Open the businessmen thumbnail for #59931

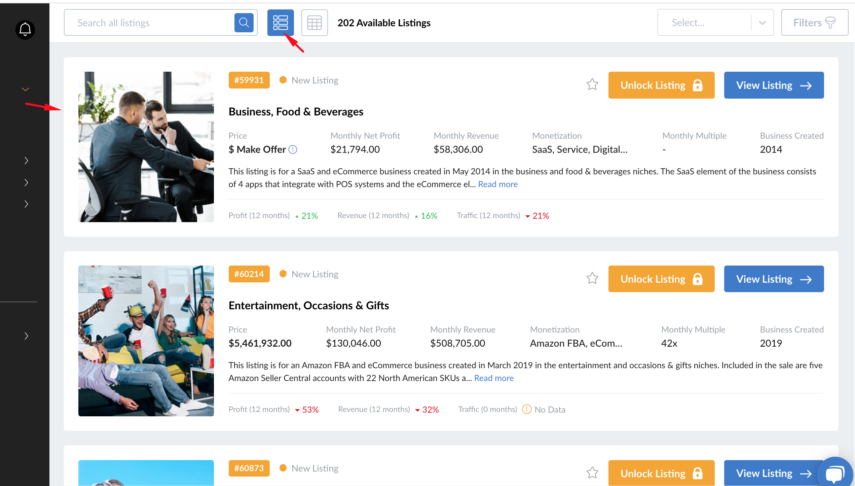tap(146, 147)
